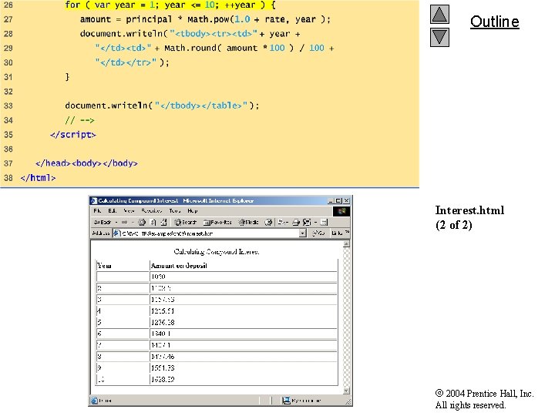The image size is (555, 416).
Task: Click the closing </script> tag on line 35
Action: 73,134
